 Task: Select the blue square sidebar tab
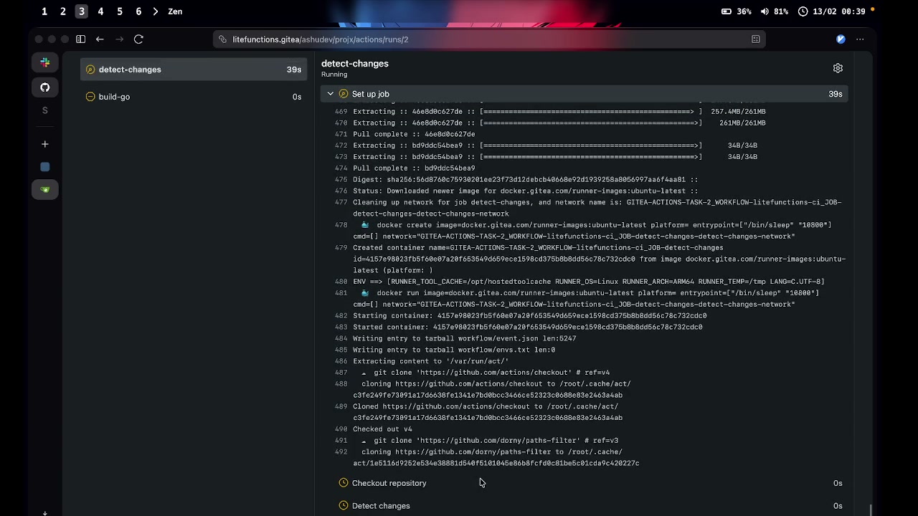click(x=44, y=167)
